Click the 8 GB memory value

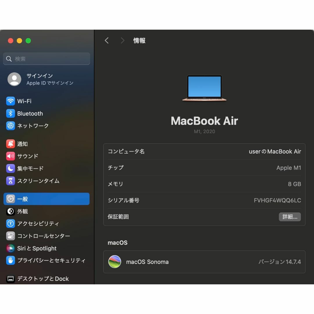pos(294,184)
